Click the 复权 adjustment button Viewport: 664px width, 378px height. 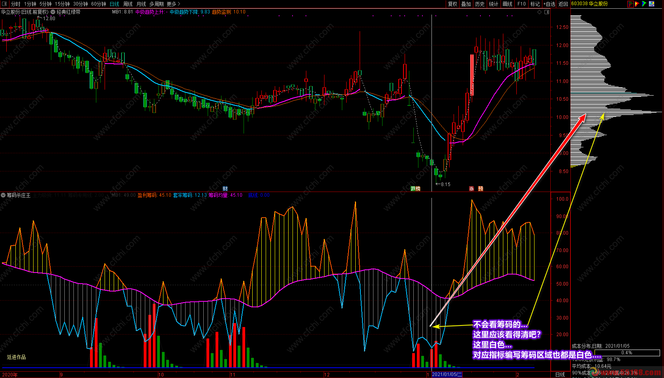(452, 4)
